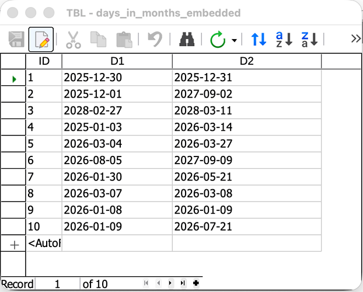Expand the Refresh dropdown arrow

pyautogui.click(x=234, y=40)
